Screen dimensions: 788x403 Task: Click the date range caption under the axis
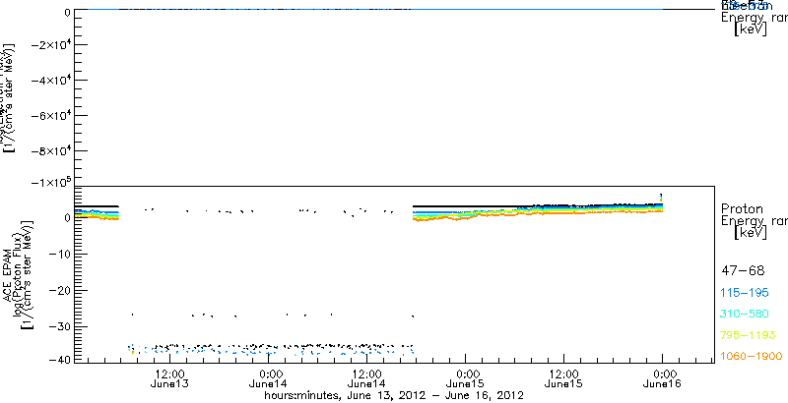pos(394,396)
